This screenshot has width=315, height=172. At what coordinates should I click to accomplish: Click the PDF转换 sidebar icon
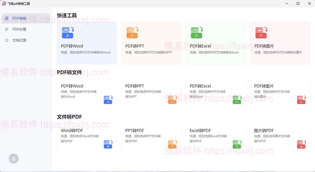click(x=7, y=18)
